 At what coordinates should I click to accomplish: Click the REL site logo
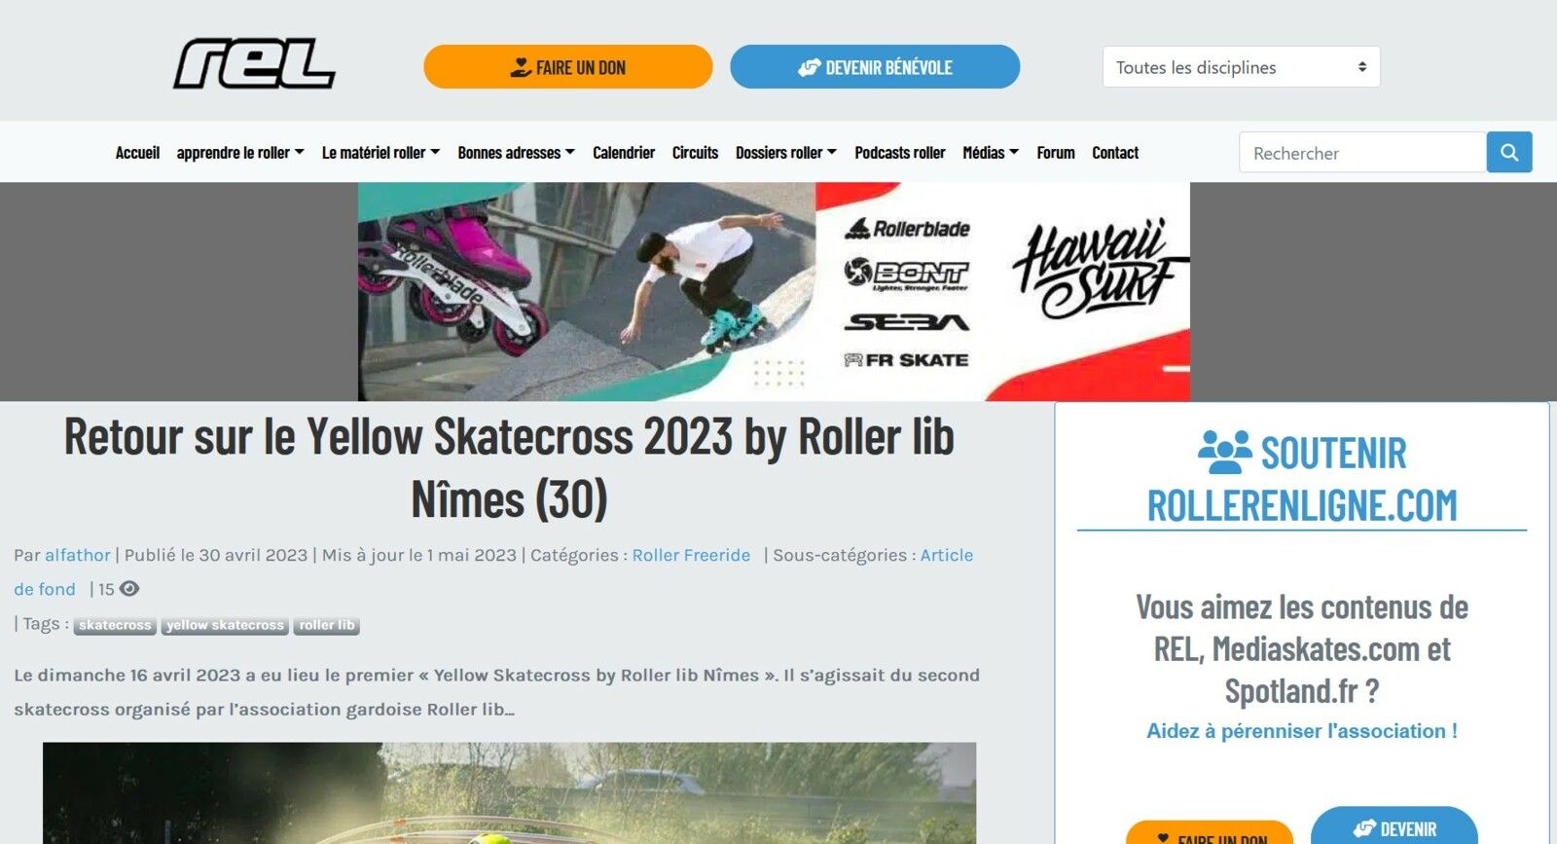(254, 64)
